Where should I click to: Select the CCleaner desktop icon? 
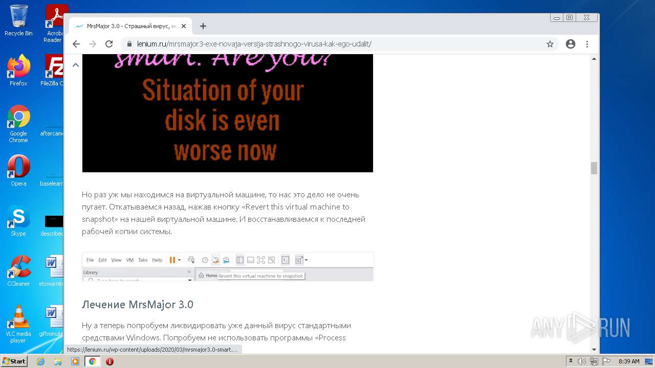[x=18, y=271]
